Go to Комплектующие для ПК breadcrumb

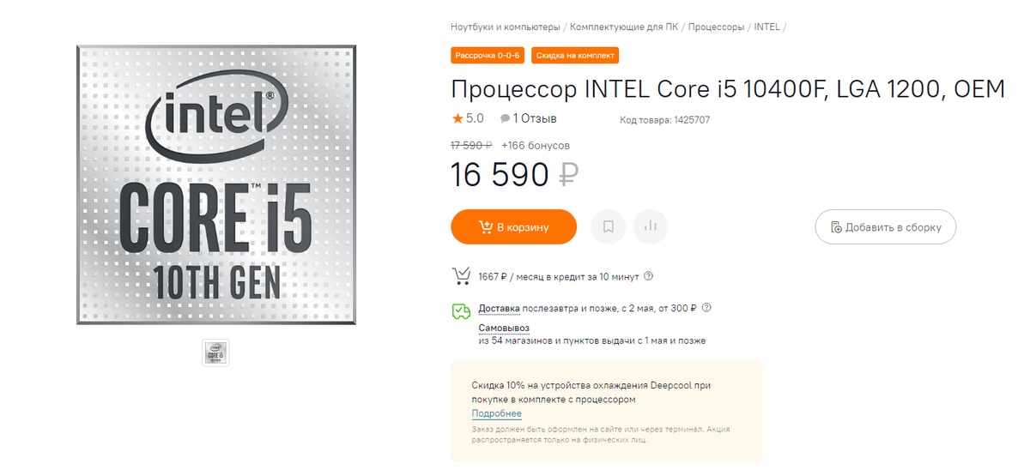(624, 27)
